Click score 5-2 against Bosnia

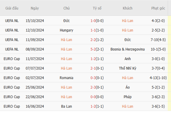[x=93, y=49]
